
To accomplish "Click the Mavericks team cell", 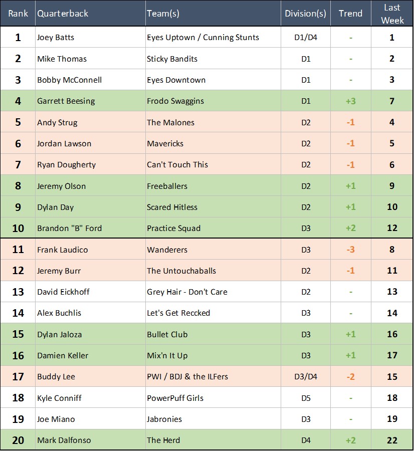I will click(165, 144).
